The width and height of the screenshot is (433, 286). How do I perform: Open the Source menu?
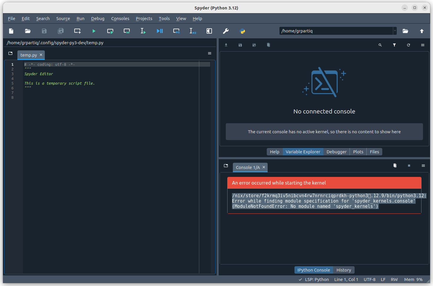click(x=63, y=19)
